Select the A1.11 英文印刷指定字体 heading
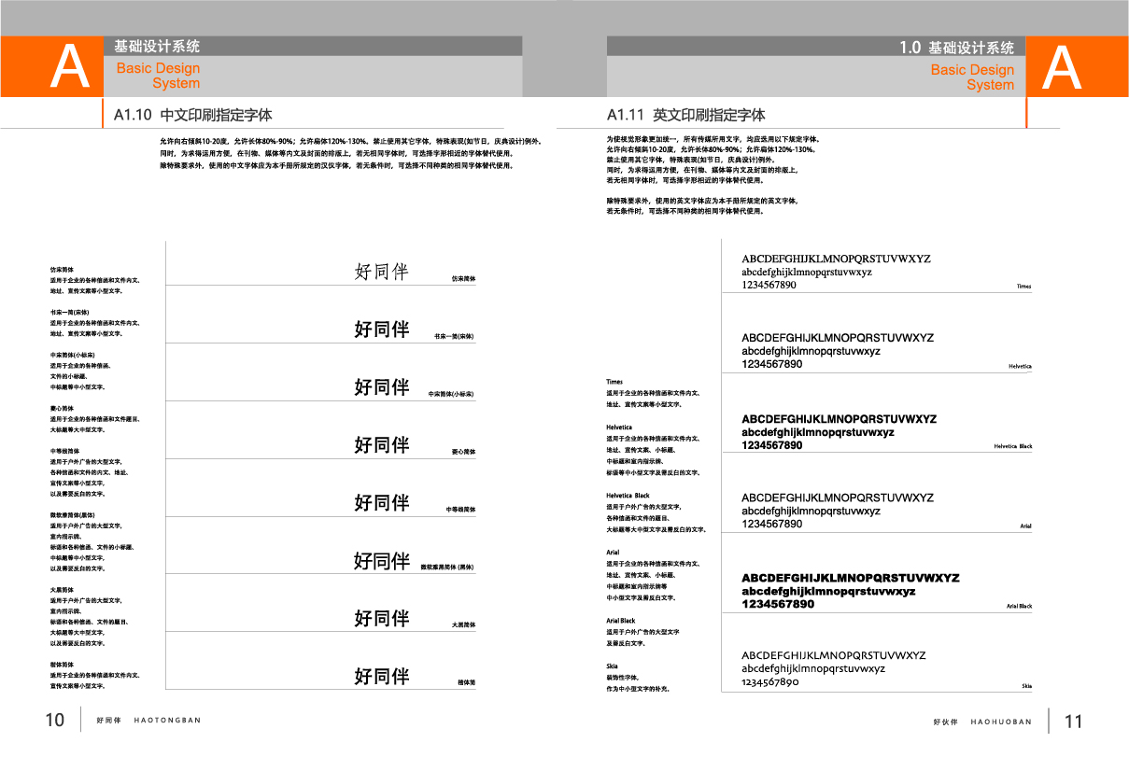Screen dimensions: 1129x771 click(x=685, y=116)
